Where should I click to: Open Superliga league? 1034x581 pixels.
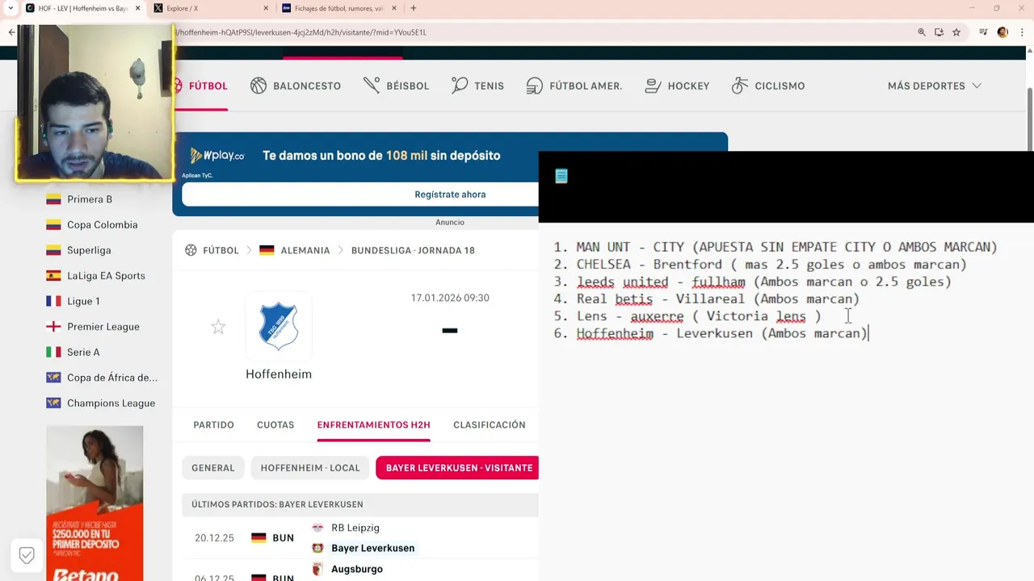89,250
